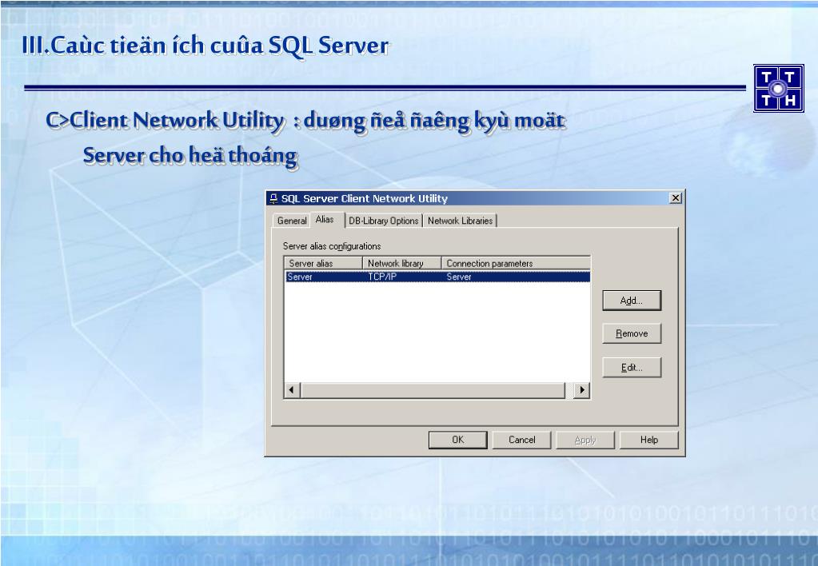
Task: Click the Server alias configurations label
Action: 332,246
